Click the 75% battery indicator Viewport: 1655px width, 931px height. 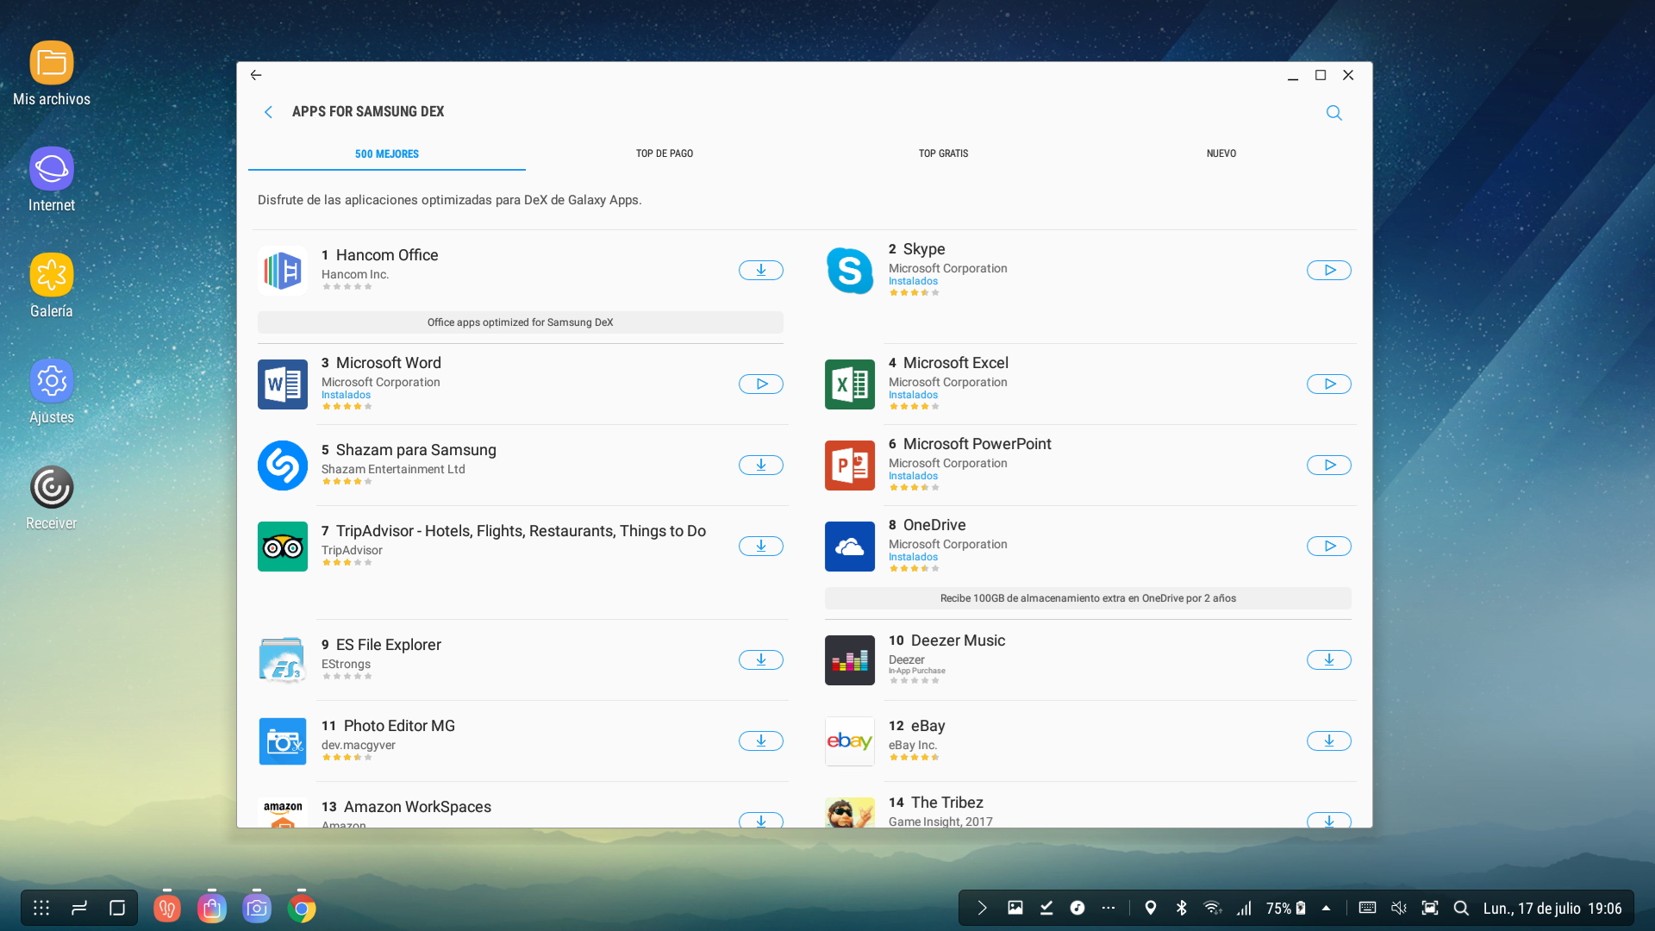point(1286,909)
